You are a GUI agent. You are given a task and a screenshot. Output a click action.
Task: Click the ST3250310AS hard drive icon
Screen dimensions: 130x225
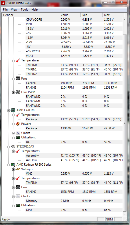(x=13, y=146)
